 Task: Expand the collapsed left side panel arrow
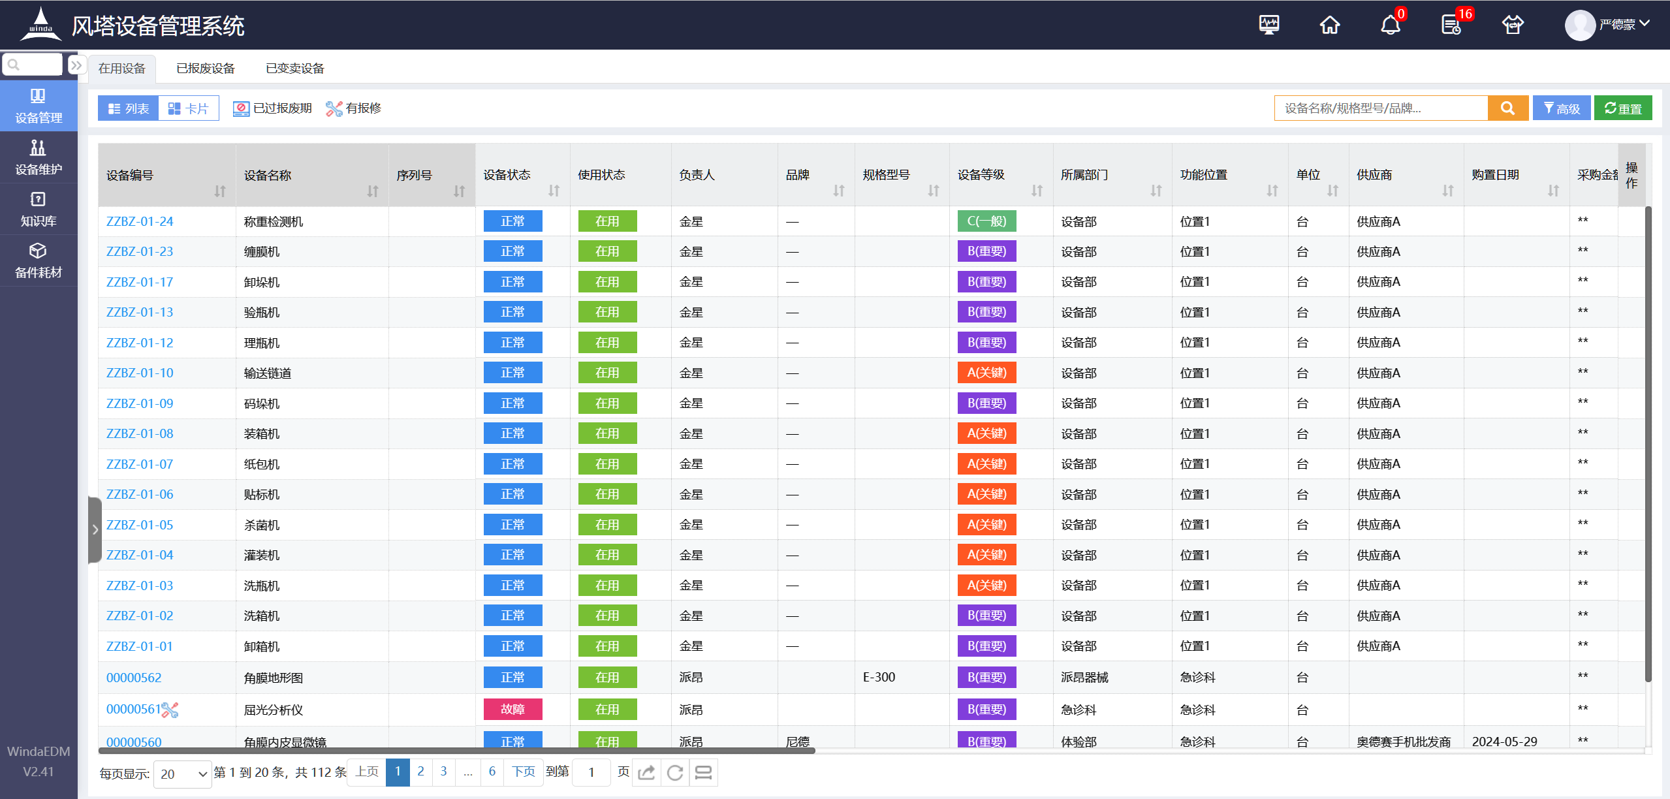tap(95, 529)
